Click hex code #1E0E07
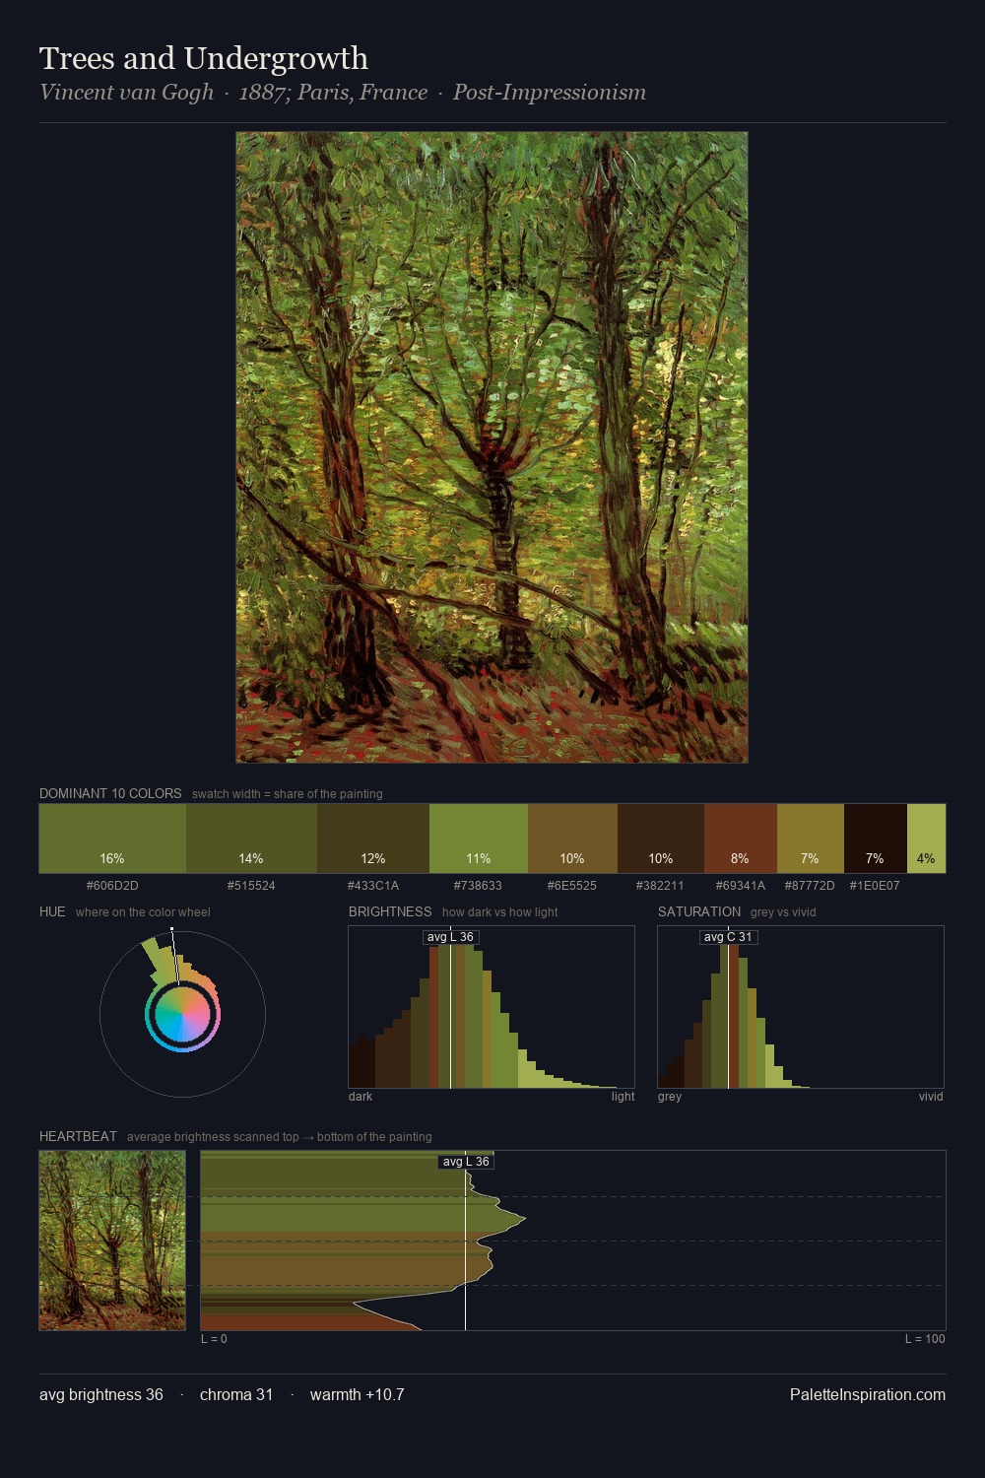 (875, 886)
